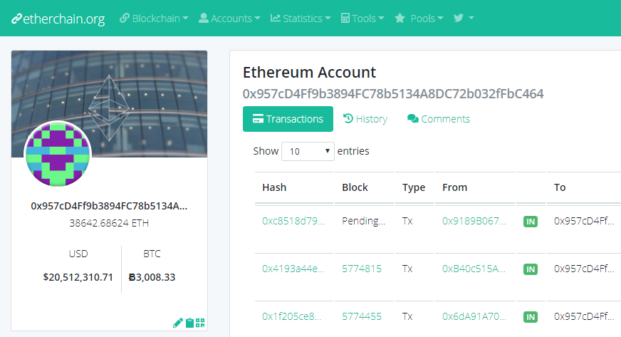Open the Accounts dropdown menu
Viewport: 621px width, 337px height.
[x=229, y=19]
